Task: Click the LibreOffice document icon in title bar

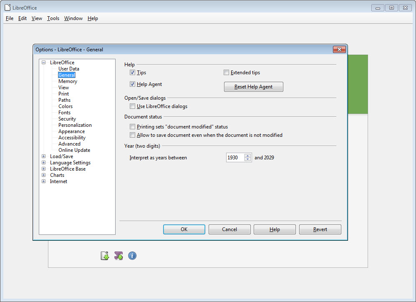Action: click(x=8, y=8)
